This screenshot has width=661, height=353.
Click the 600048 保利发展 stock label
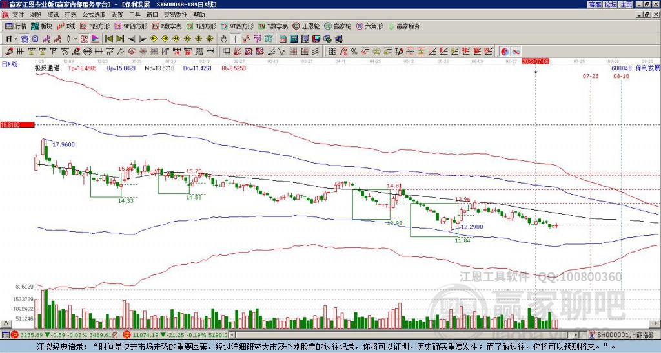636,68
